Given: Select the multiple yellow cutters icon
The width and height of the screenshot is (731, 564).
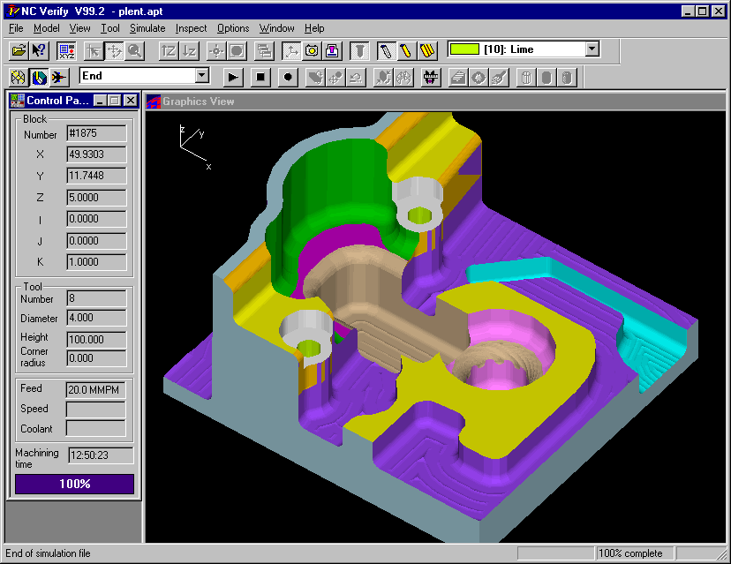Looking at the screenshot, I should [x=427, y=50].
